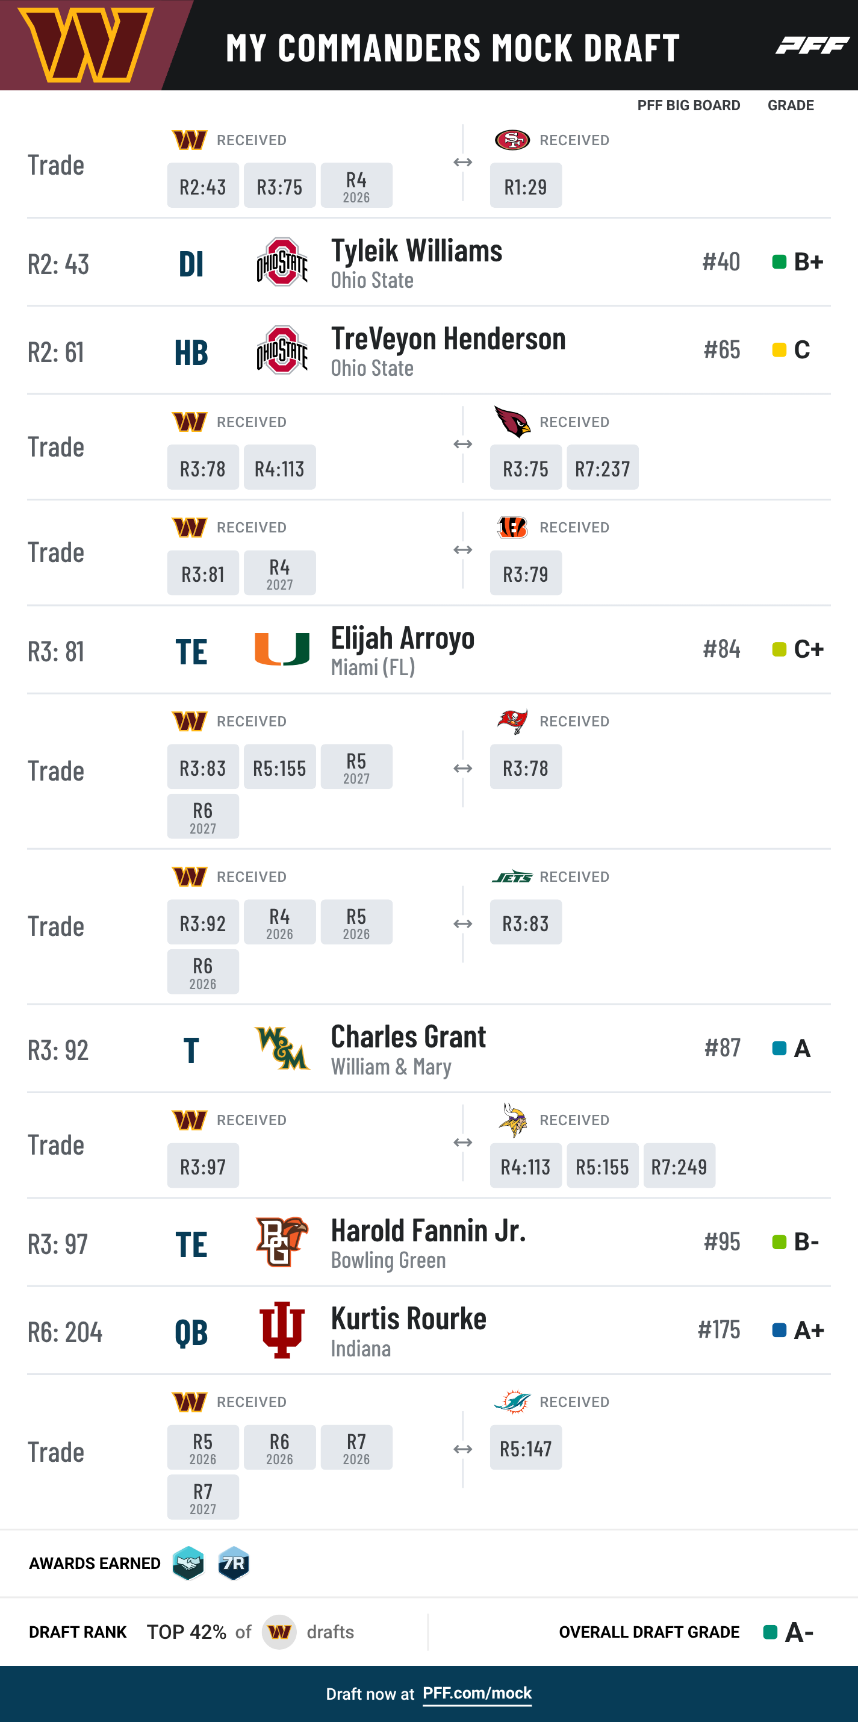Click the 7R award badge

(x=234, y=1563)
